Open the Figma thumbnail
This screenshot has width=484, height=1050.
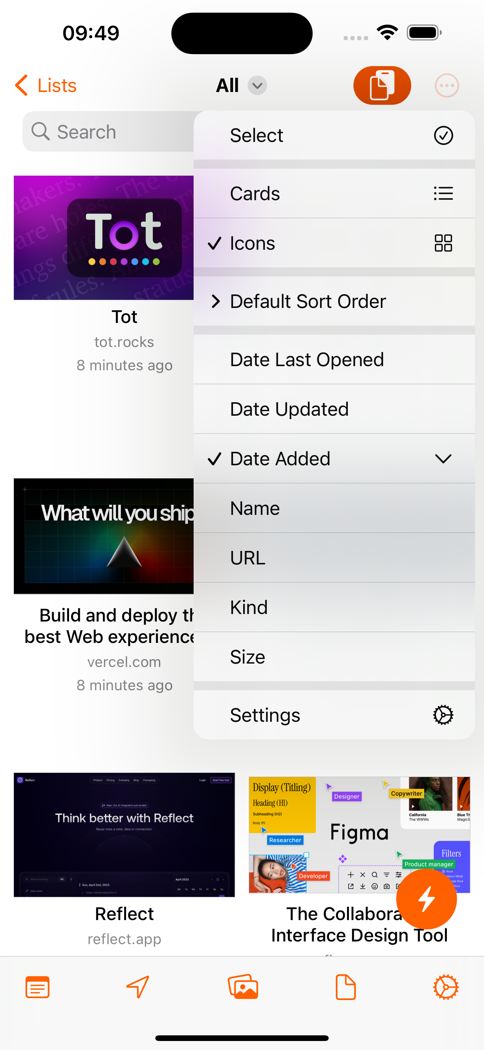(x=359, y=834)
